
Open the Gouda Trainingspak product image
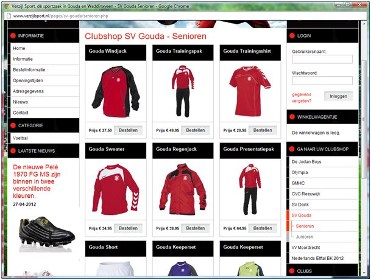183,92
